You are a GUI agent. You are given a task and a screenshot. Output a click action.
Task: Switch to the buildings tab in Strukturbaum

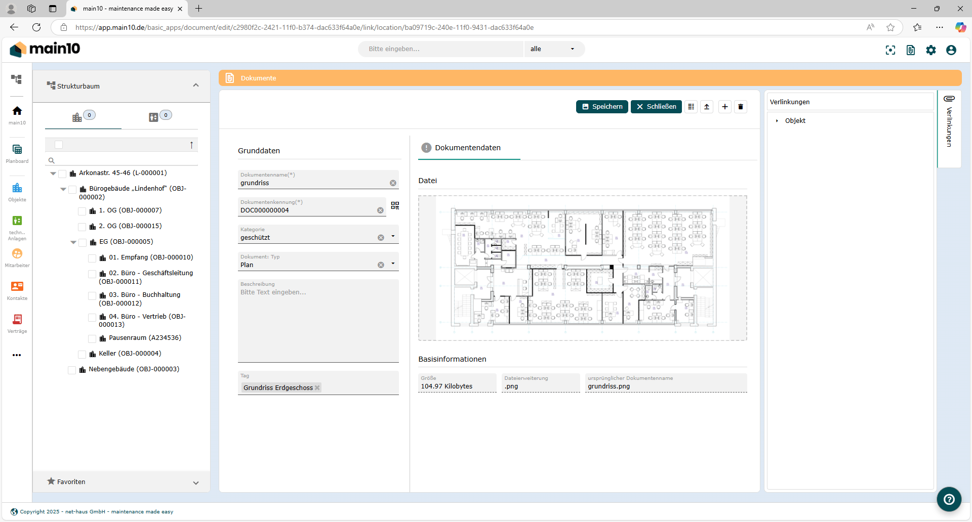pyautogui.click(x=84, y=116)
